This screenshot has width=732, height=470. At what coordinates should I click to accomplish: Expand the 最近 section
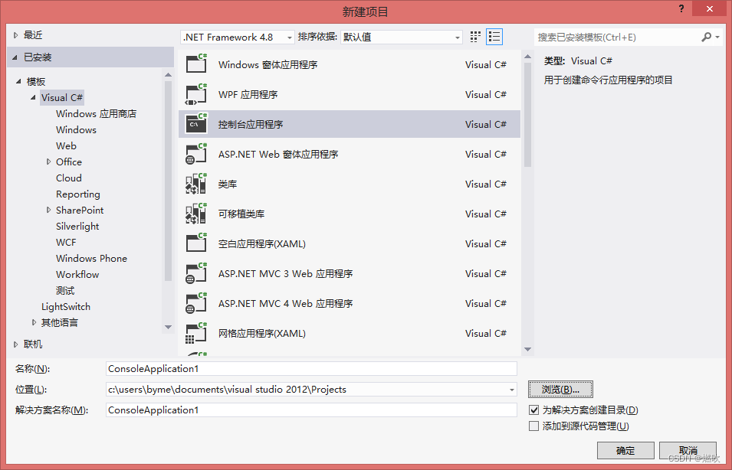(x=16, y=35)
